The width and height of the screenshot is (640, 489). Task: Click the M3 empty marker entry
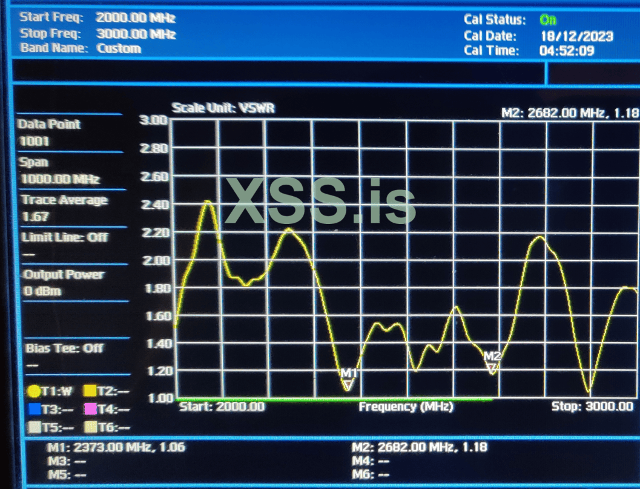(67, 462)
